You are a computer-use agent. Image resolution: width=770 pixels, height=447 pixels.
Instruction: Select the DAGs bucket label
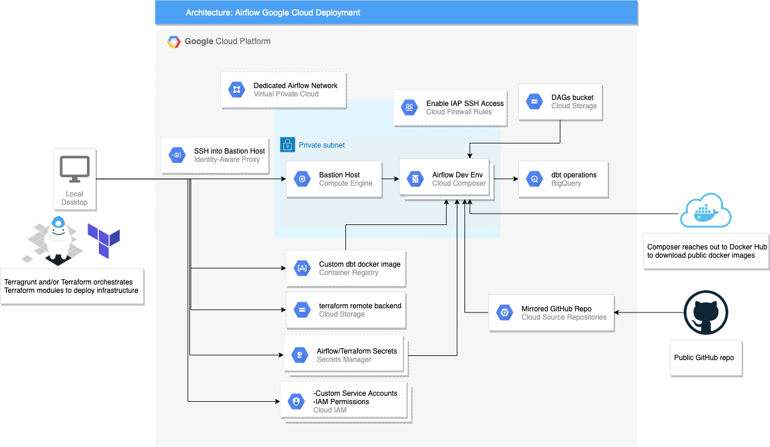[572, 98]
